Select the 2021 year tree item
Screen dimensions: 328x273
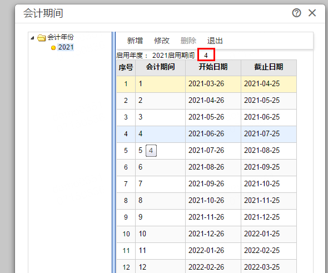pyautogui.click(x=66, y=47)
